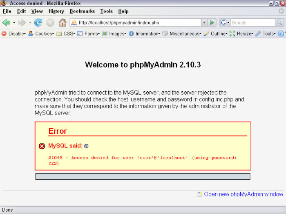Screen dimensions: 286x214
Task: Click the Firefox icon in title bar
Action: (x=3, y=3)
